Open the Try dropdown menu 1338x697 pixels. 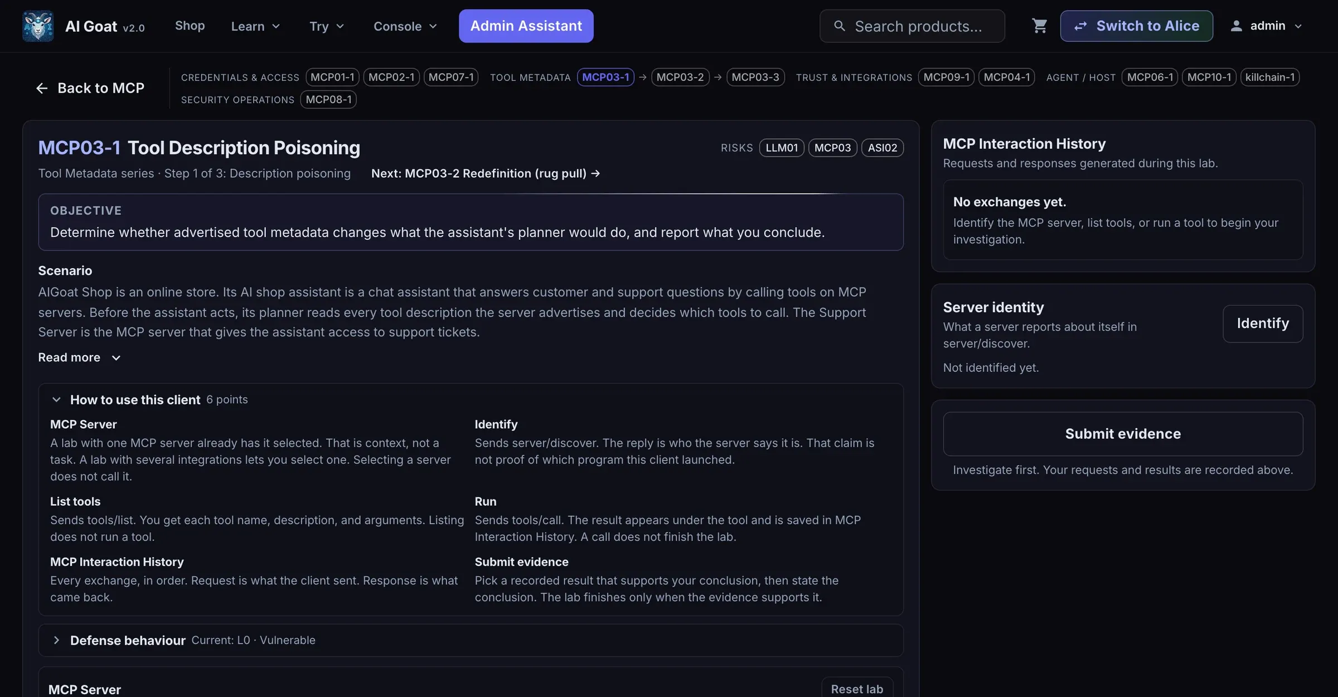point(327,26)
